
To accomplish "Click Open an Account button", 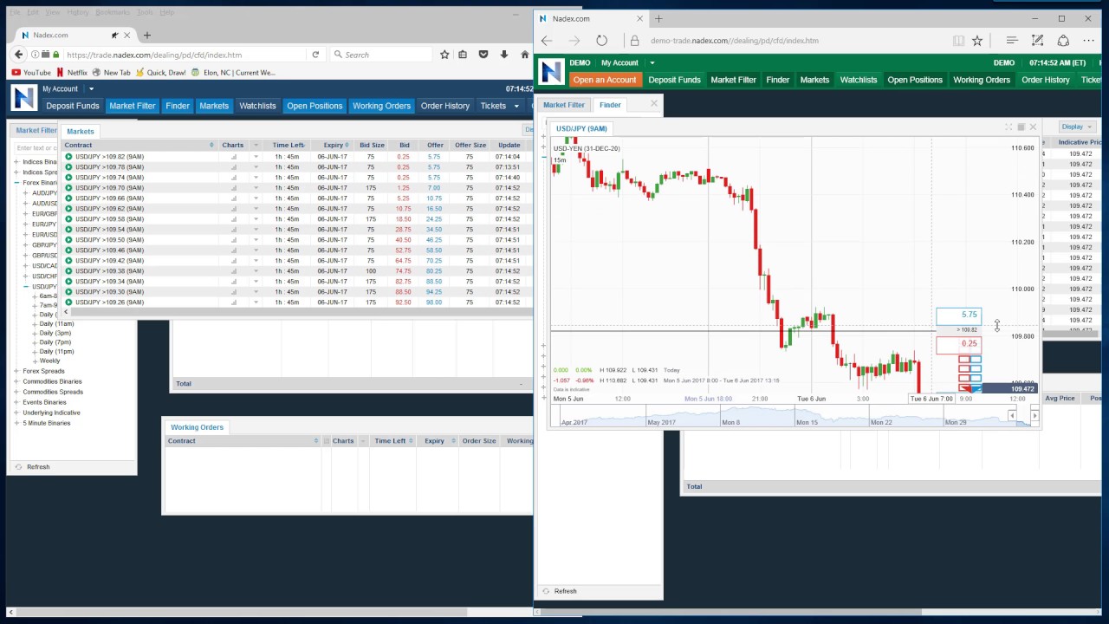I will click(x=605, y=80).
